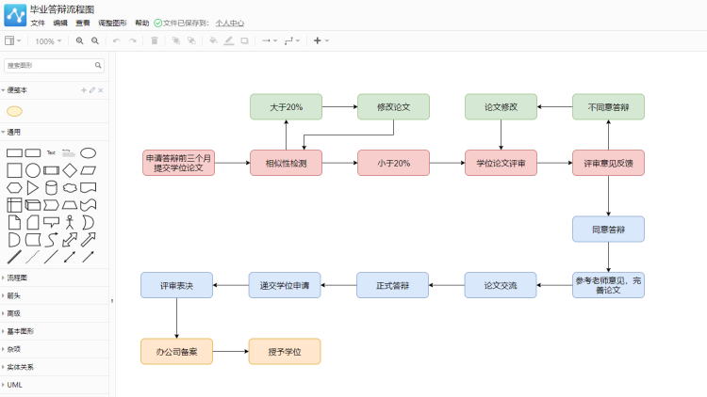This screenshot has width=707, height=397.
Task: Select the 同意答辩 blue node
Action: pyautogui.click(x=608, y=230)
